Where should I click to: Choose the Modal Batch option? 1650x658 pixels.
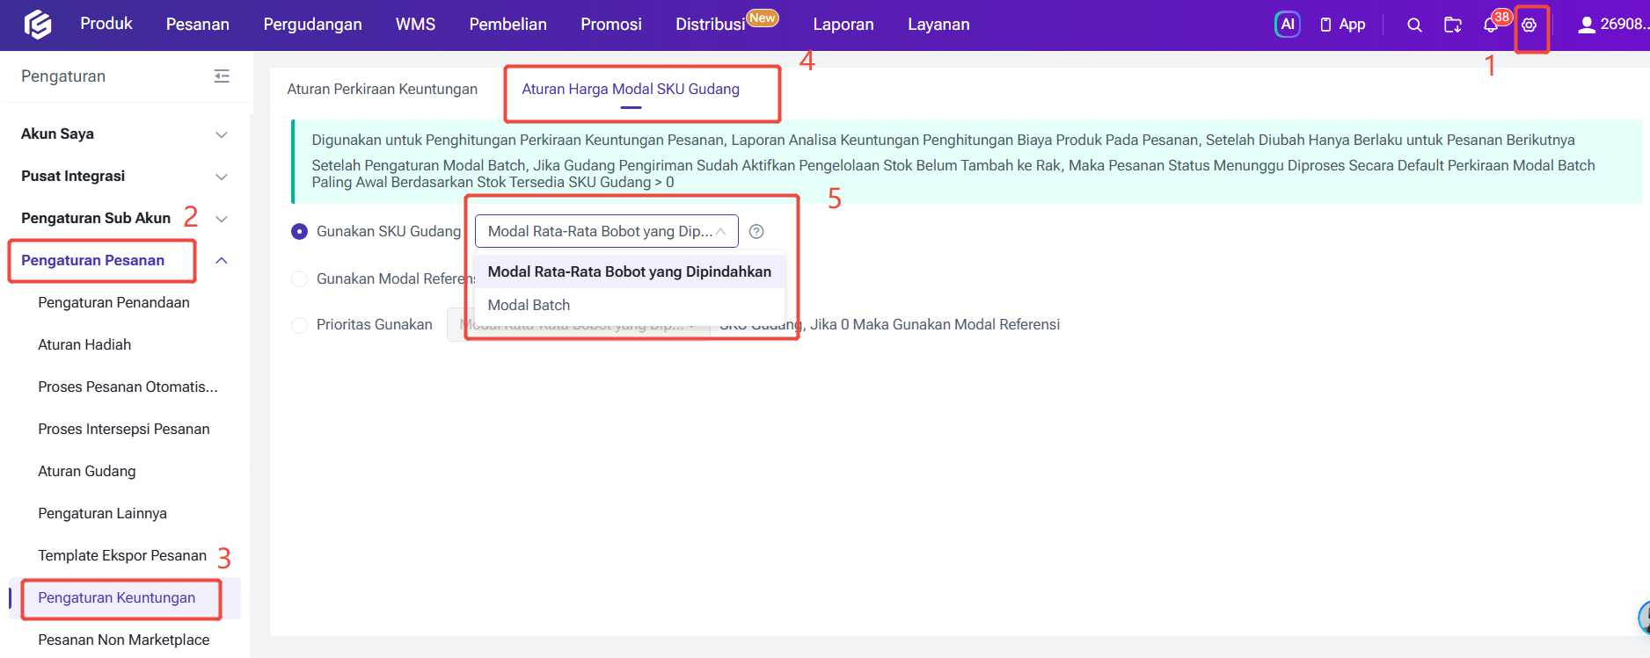click(x=629, y=305)
